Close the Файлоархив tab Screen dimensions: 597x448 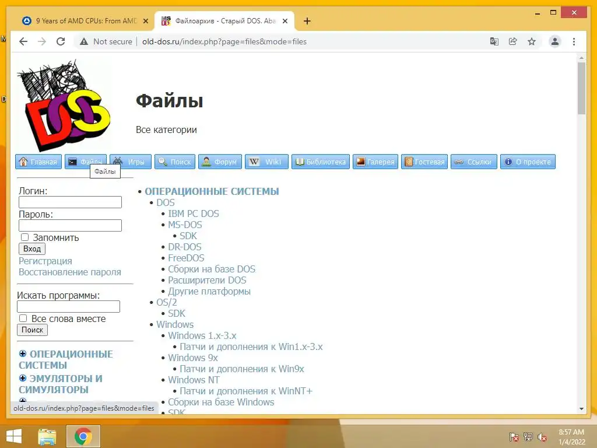click(285, 21)
